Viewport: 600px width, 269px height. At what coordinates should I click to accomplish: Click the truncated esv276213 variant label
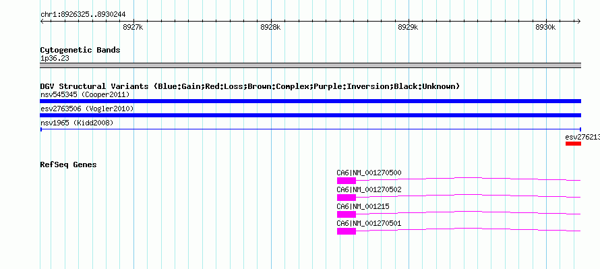[x=582, y=137]
